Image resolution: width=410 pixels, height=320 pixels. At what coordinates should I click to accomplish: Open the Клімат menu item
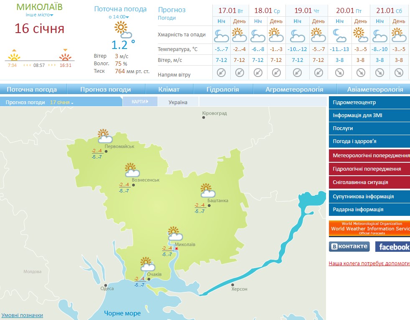[x=169, y=90]
